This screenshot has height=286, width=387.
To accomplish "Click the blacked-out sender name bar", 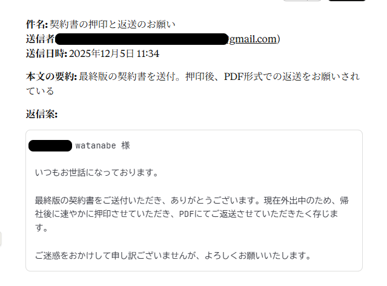I will 142,39.
